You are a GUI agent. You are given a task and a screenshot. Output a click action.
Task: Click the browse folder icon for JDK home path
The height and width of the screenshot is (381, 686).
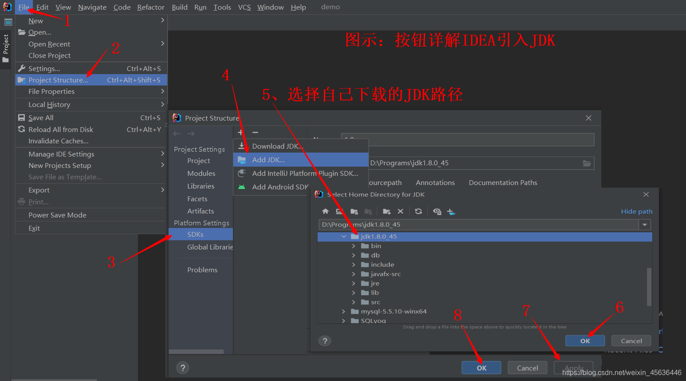click(587, 163)
